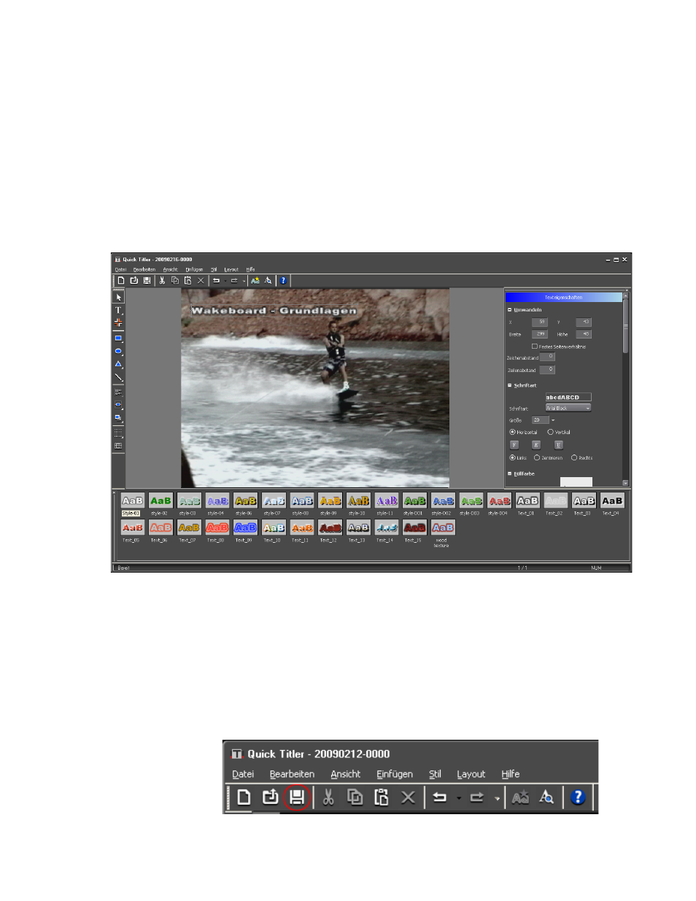Select the Rechts alignment radio button
The width and height of the screenshot is (696, 901).
[574, 457]
